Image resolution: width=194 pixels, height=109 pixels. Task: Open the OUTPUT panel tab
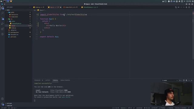tap(48, 80)
